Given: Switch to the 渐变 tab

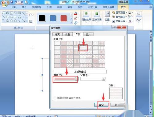Looking at the screenshot, I should [x=57, y=34].
